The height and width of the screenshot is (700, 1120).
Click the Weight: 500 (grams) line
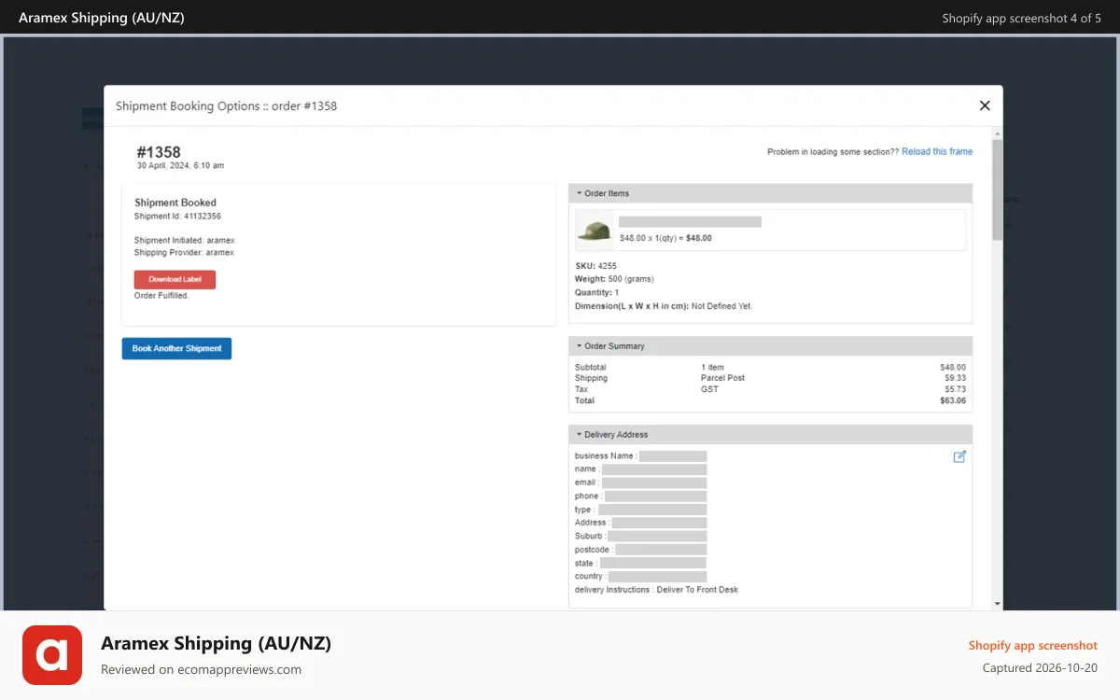point(614,279)
